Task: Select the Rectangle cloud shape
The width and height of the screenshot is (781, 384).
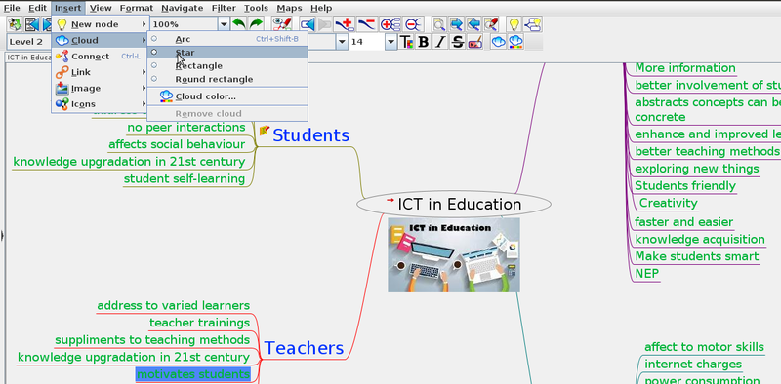Action: 227,65
